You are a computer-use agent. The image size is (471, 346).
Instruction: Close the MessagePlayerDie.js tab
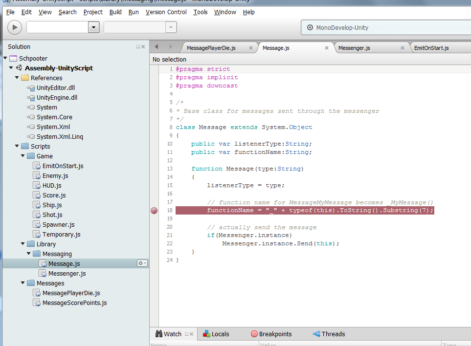(x=251, y=48)
